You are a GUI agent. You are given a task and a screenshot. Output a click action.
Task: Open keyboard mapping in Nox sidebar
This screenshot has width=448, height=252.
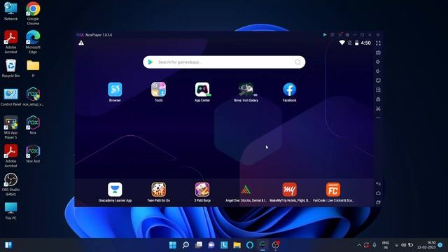[x=378, y=52]
